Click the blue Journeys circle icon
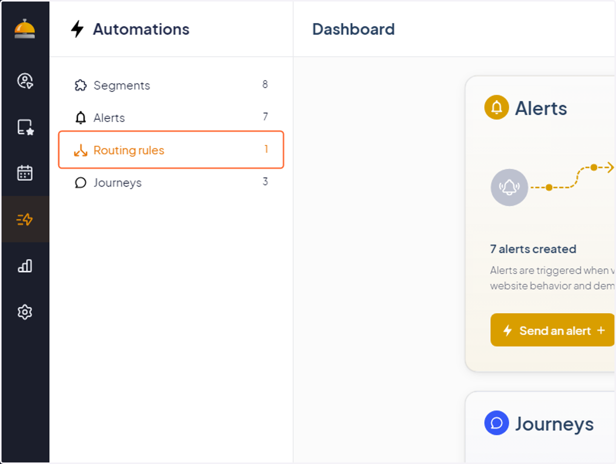616x464 pixels. 496,423
